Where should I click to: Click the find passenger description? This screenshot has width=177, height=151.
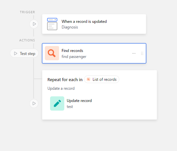pos(74,57)
